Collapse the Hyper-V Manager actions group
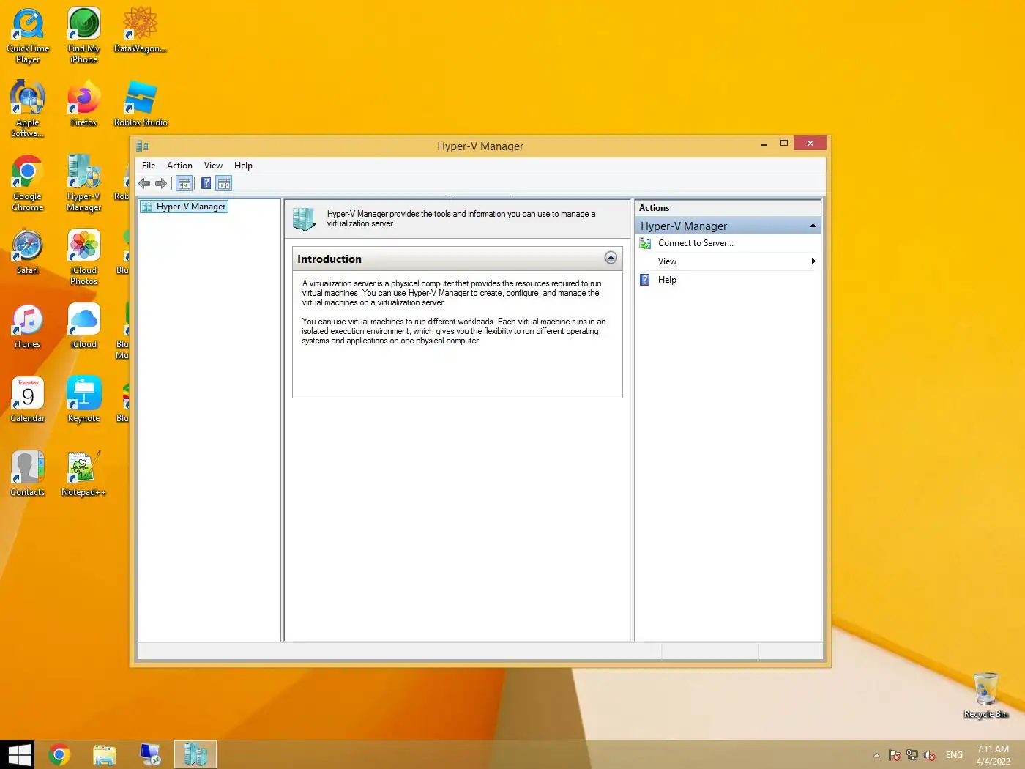 pyautogui.click(x=813, y=226)
